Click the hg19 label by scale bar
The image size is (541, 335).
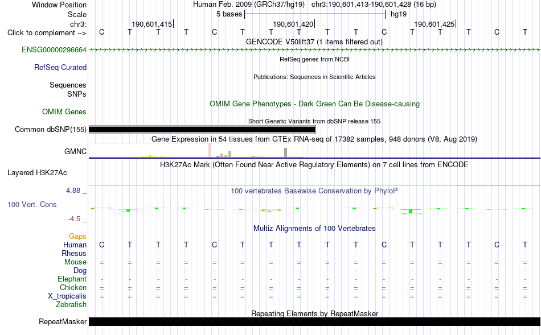click(399, 14)
